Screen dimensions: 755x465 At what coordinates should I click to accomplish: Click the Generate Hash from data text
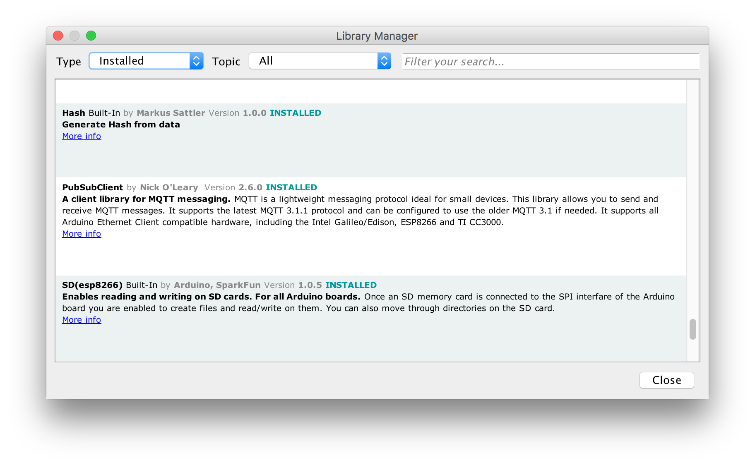(x=121, y=125)
